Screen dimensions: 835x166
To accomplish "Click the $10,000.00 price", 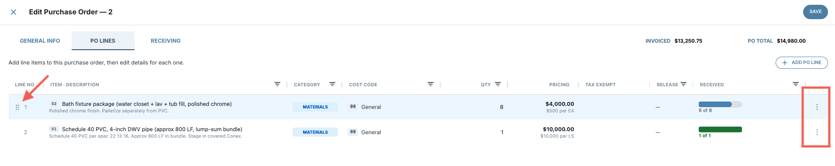I will coord(559,129).
